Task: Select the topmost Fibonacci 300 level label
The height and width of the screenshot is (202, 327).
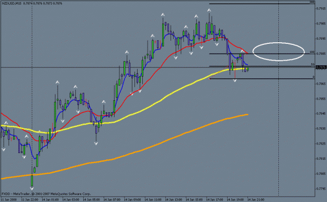Action: point(312,2)
